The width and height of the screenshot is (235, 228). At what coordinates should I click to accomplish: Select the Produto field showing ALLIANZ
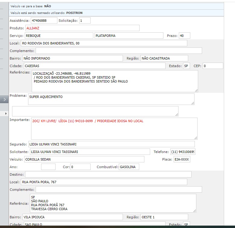click(82, 28)
